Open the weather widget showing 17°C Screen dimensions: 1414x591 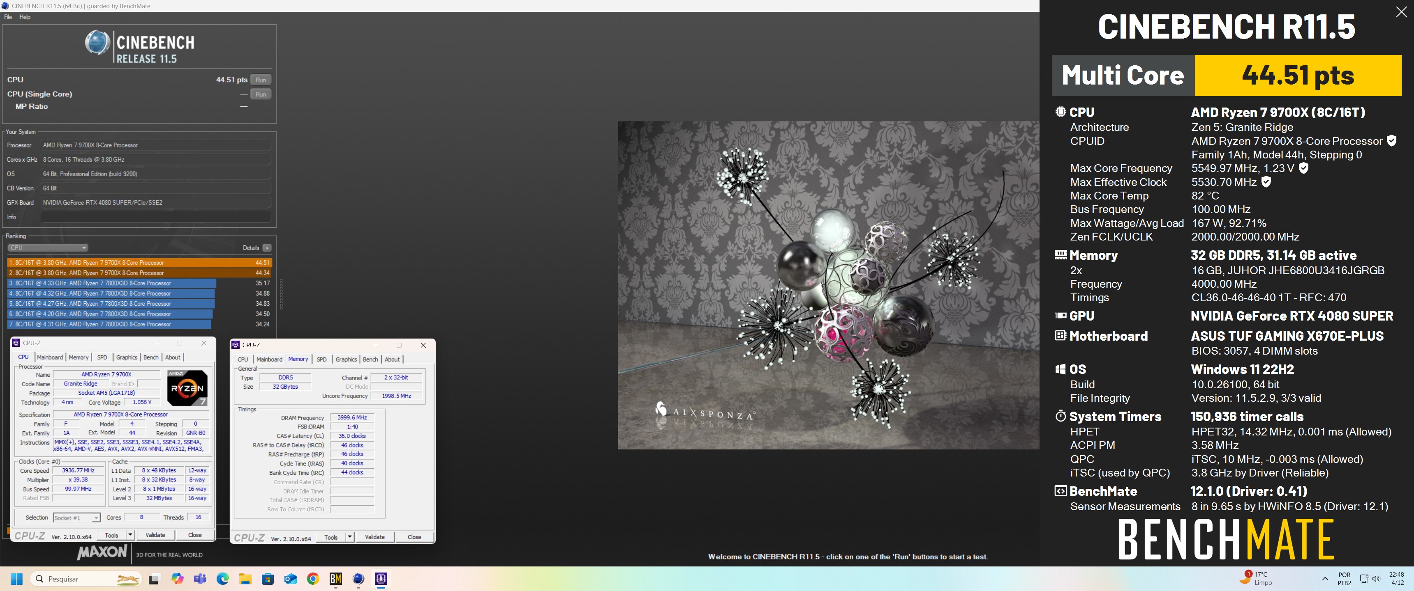pyautogui.click(x=1257, y=578)
